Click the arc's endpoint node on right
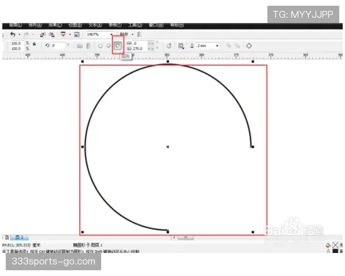345x276 pixels. click(252, 147)
